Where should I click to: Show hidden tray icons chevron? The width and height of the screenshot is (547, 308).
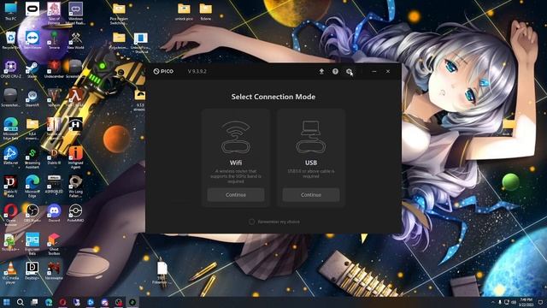pyautogui.click(x=492, y=302)
